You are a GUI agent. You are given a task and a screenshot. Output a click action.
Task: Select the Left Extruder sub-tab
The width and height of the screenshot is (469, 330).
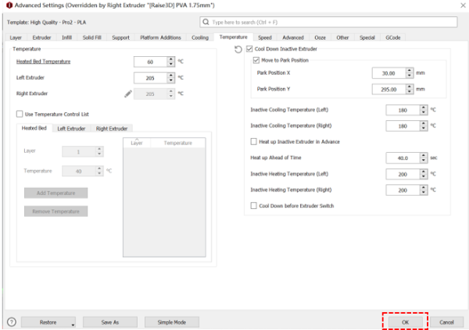pyautogui.click(x=71, y=128)
